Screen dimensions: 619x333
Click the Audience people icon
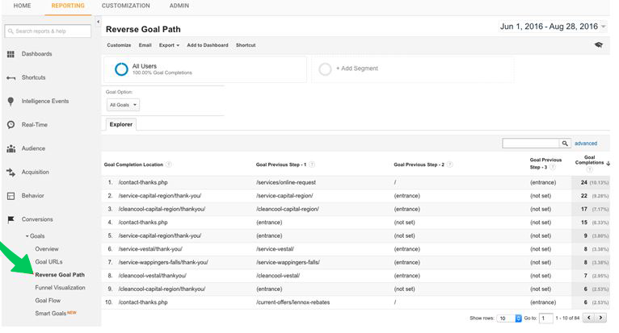(x=11, y=149)
